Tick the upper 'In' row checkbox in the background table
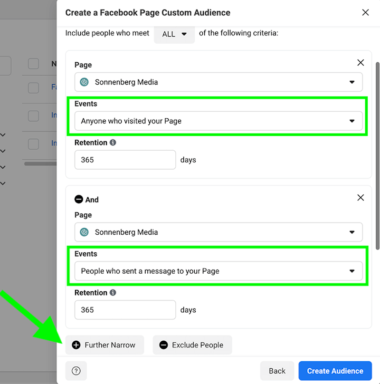 pos(34,116)
